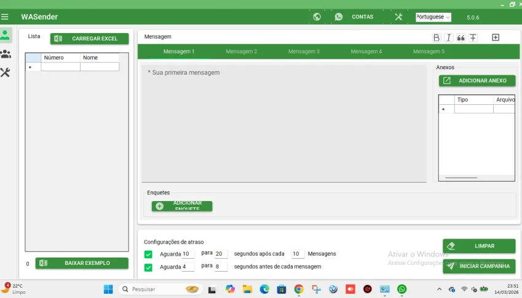
Task: Click version number 5.0.6
Action: pos(473,17)
